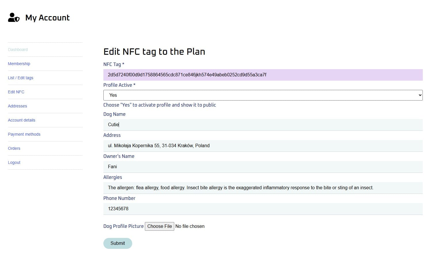The height and width of the screenshot is (265, 432).
Task: Open Account details page
Action: tap(22, 120)
